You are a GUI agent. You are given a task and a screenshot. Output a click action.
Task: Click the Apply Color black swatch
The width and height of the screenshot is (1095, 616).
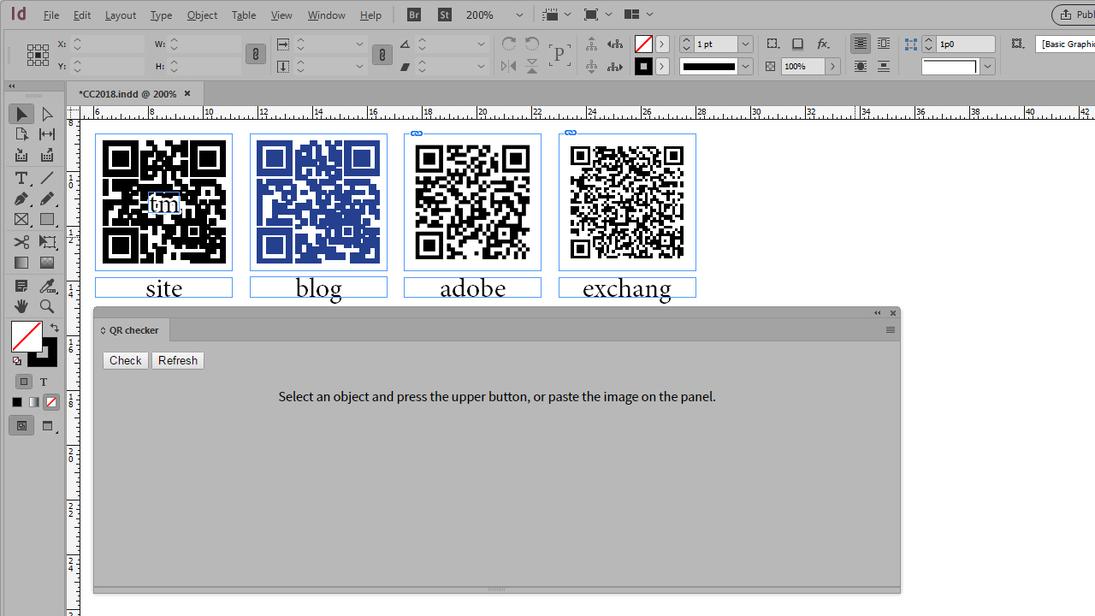(x=17, y=402)
